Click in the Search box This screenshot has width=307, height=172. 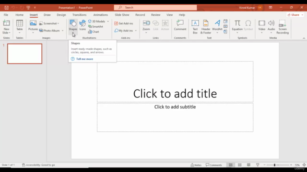tap(155, 8)
